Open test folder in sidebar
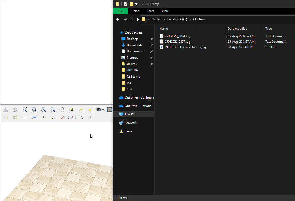 tap(129, 89)
